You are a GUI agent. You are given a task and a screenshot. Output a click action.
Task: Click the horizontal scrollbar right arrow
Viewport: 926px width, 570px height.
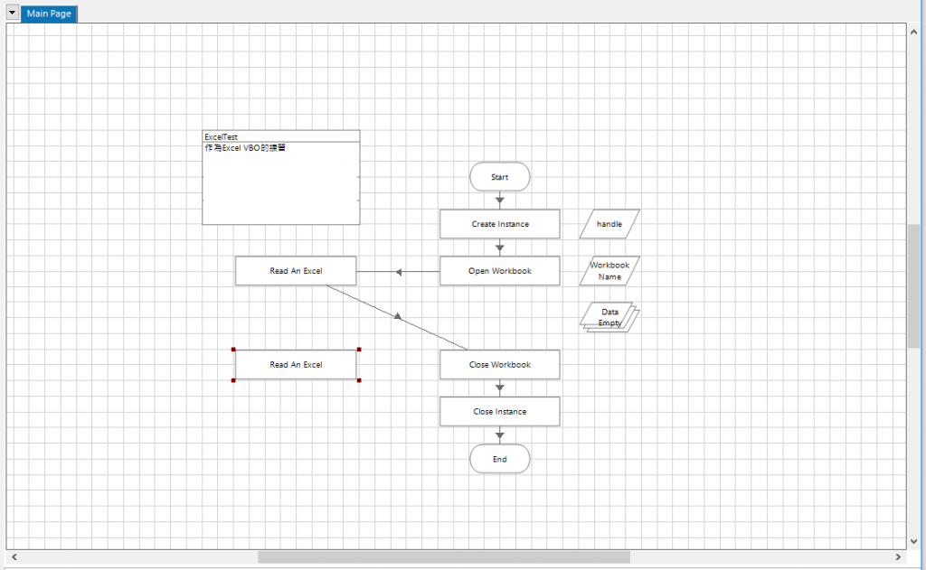(898, 556)
